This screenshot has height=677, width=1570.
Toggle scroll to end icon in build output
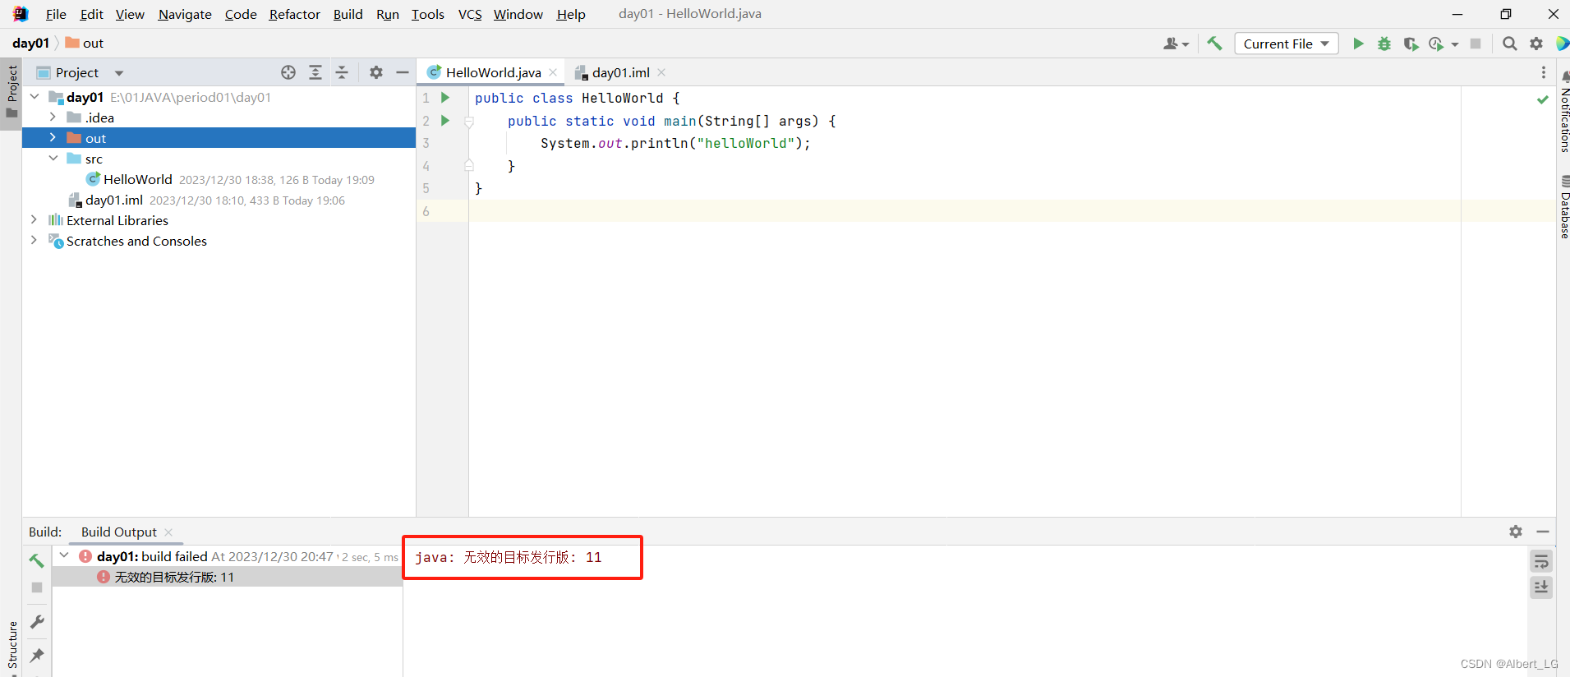(1541, 587)
